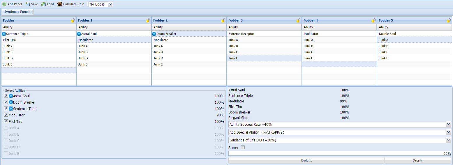453x165 pixels.
Task: Toggle the lock icon on Fodder 5
Action: pyautogui.click(x=449, y=20)
